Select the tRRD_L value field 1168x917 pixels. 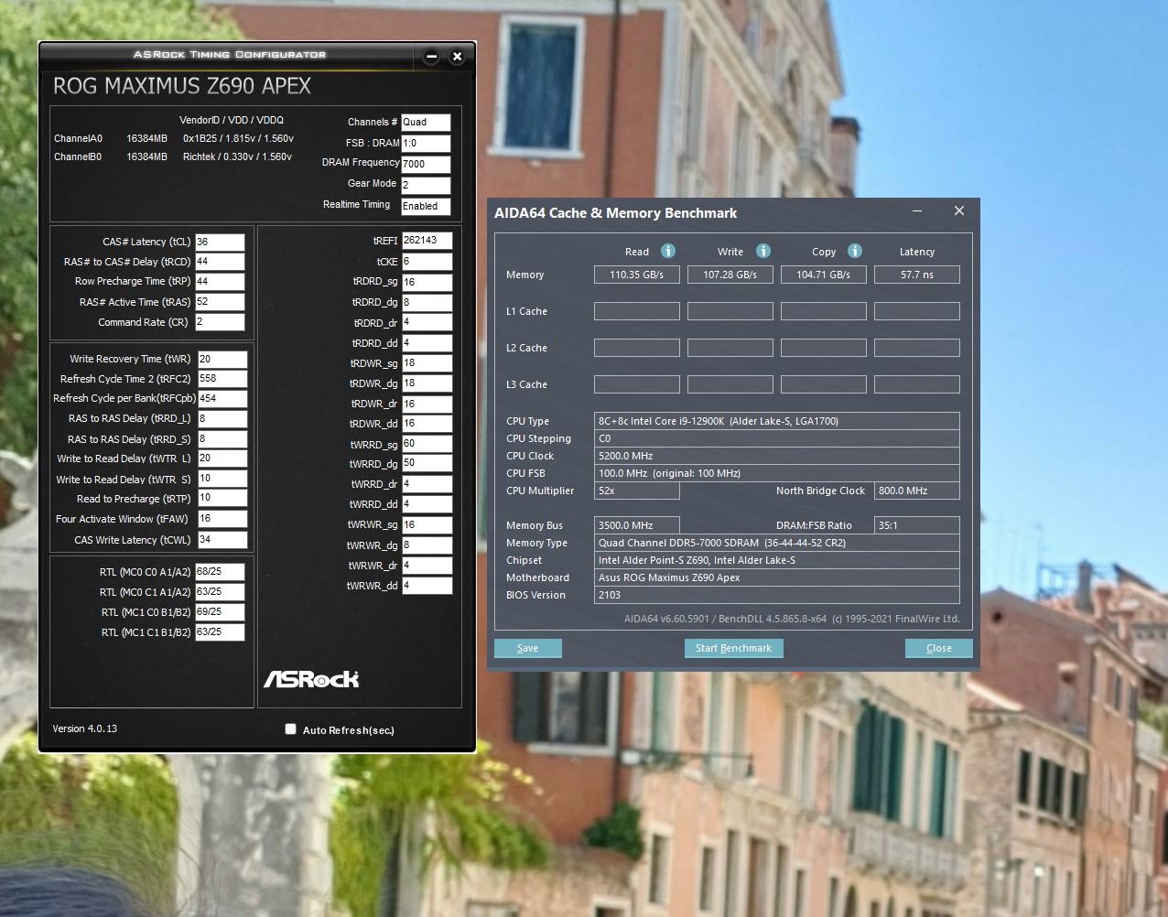(x=222, y=419)
